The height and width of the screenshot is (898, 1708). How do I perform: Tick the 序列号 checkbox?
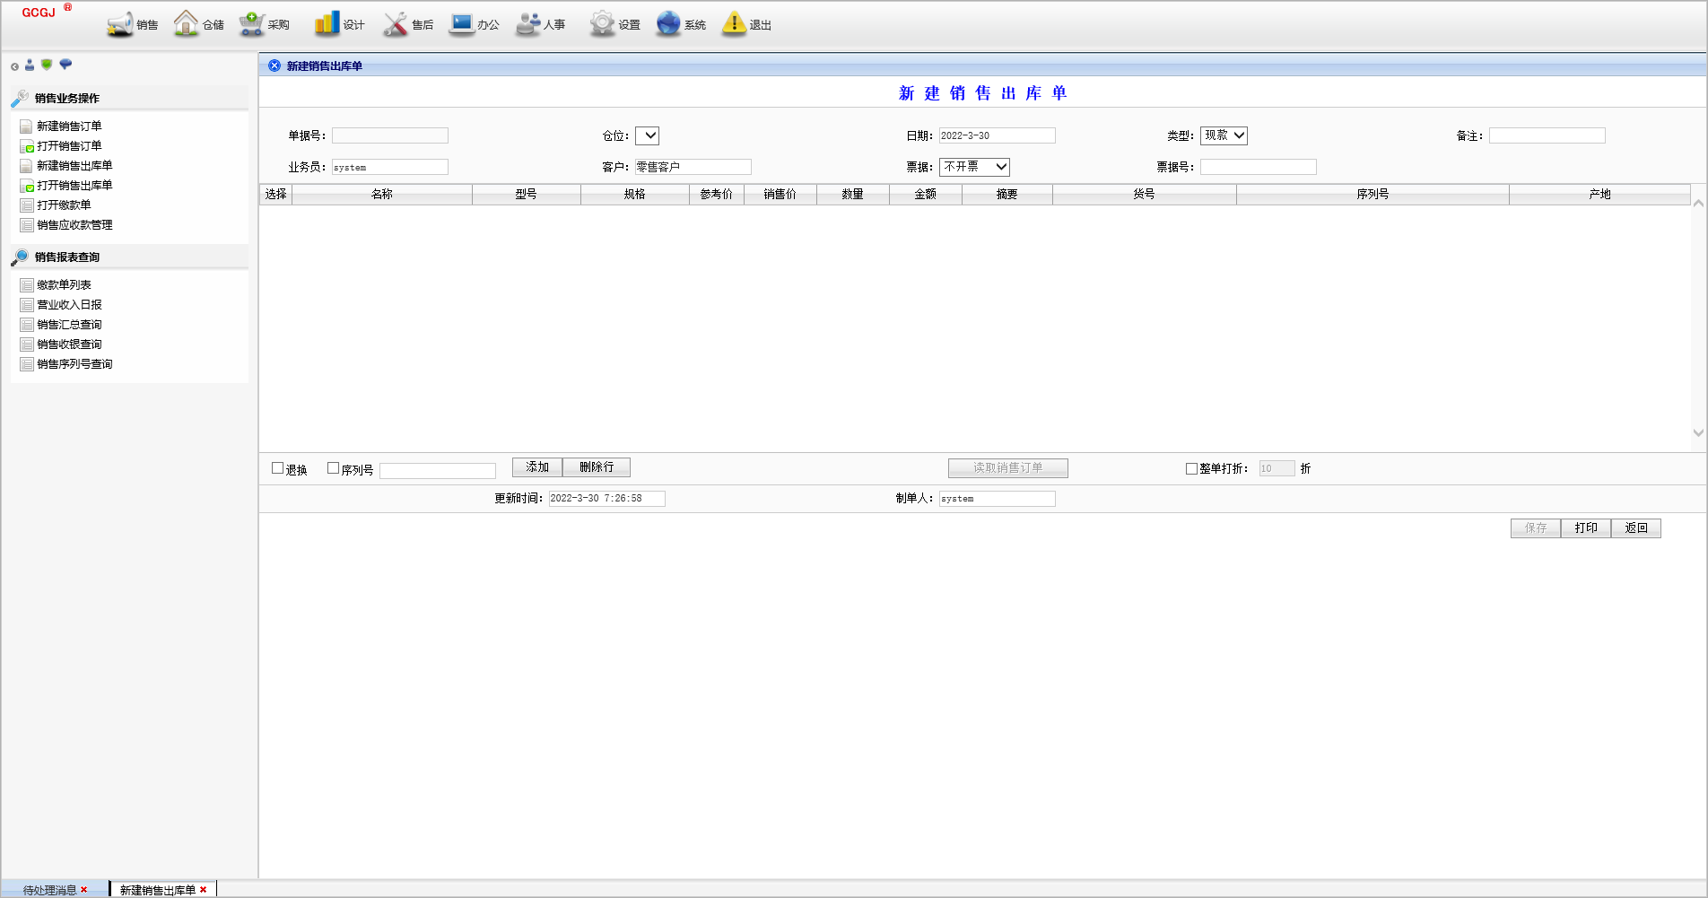[x=334, y=468]
